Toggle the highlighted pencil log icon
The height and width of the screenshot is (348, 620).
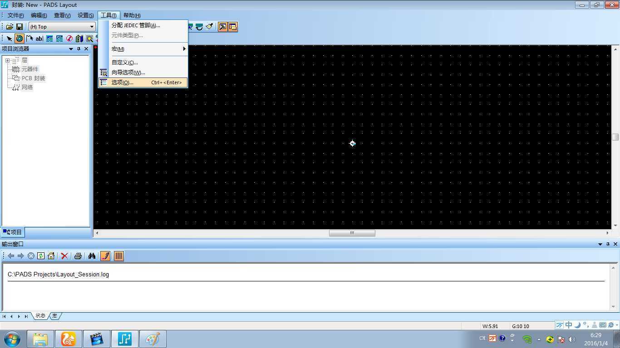click(105, 256)
